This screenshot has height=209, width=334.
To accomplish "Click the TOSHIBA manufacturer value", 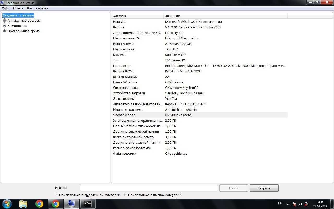I will tap(172, 49).
